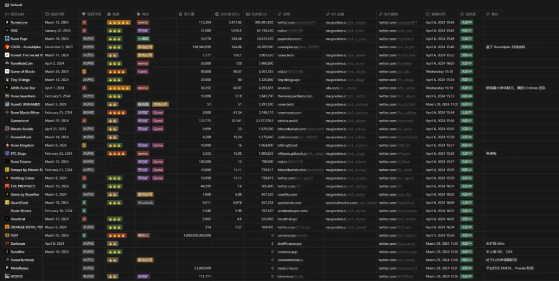Click the Rune Guardians project icon
This screenshot has width=559, height=281.
pyautogui.click(x=7, y=96)
